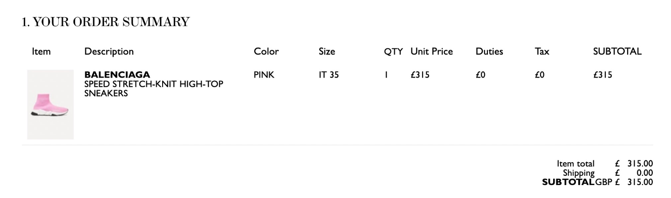Click the Duties column header
The height and width of the screenshot is (198, 671).
(489, 52)
